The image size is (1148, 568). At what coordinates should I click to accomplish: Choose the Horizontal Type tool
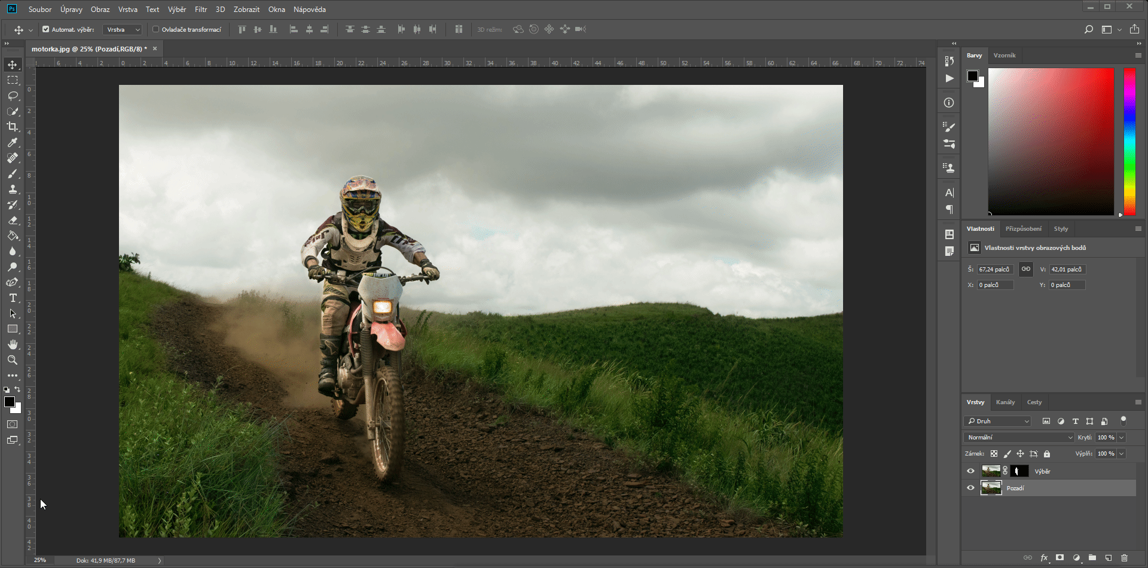[x=13, y=298]
